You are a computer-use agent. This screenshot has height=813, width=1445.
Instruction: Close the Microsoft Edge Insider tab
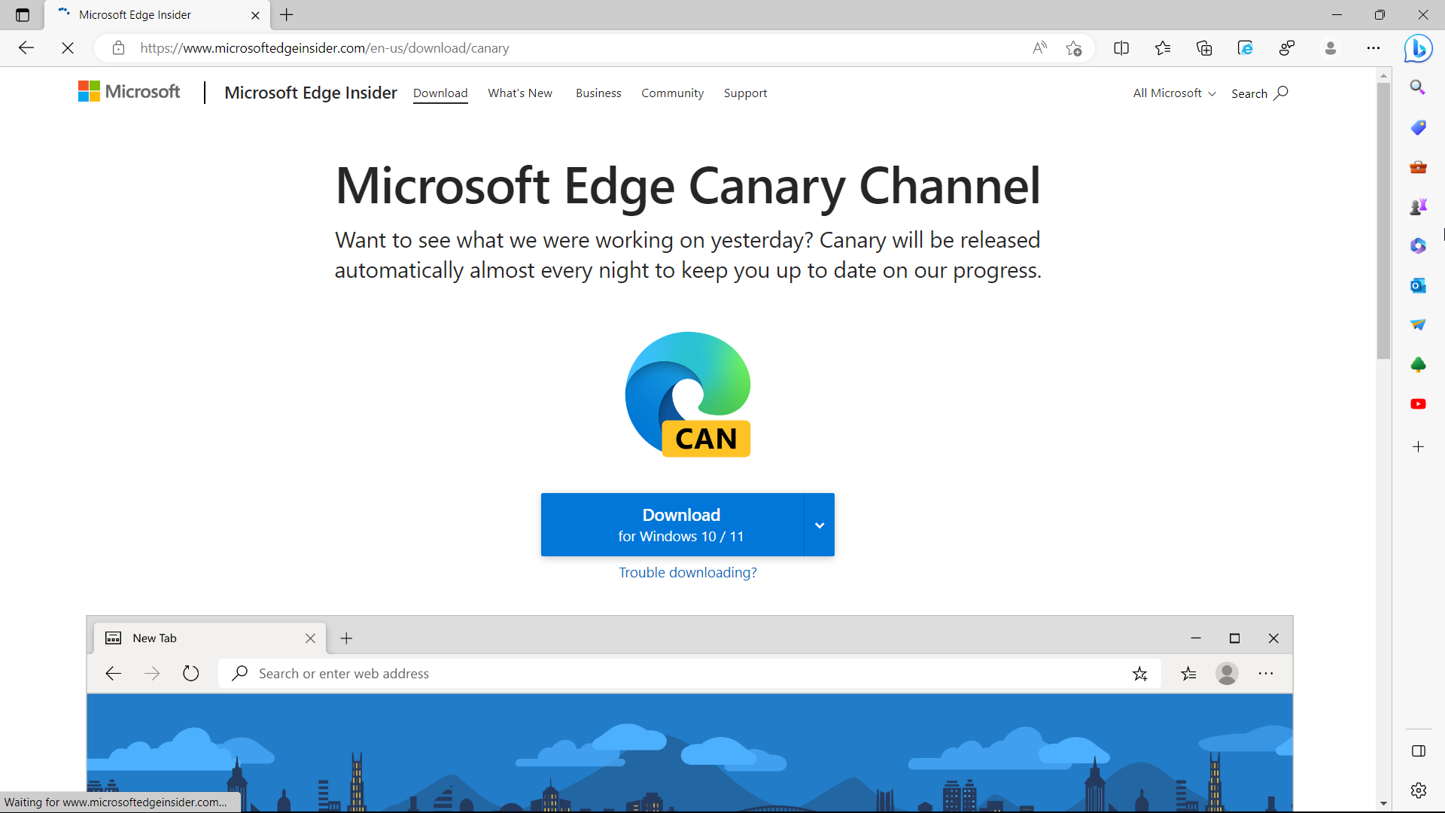coord(255,15)
